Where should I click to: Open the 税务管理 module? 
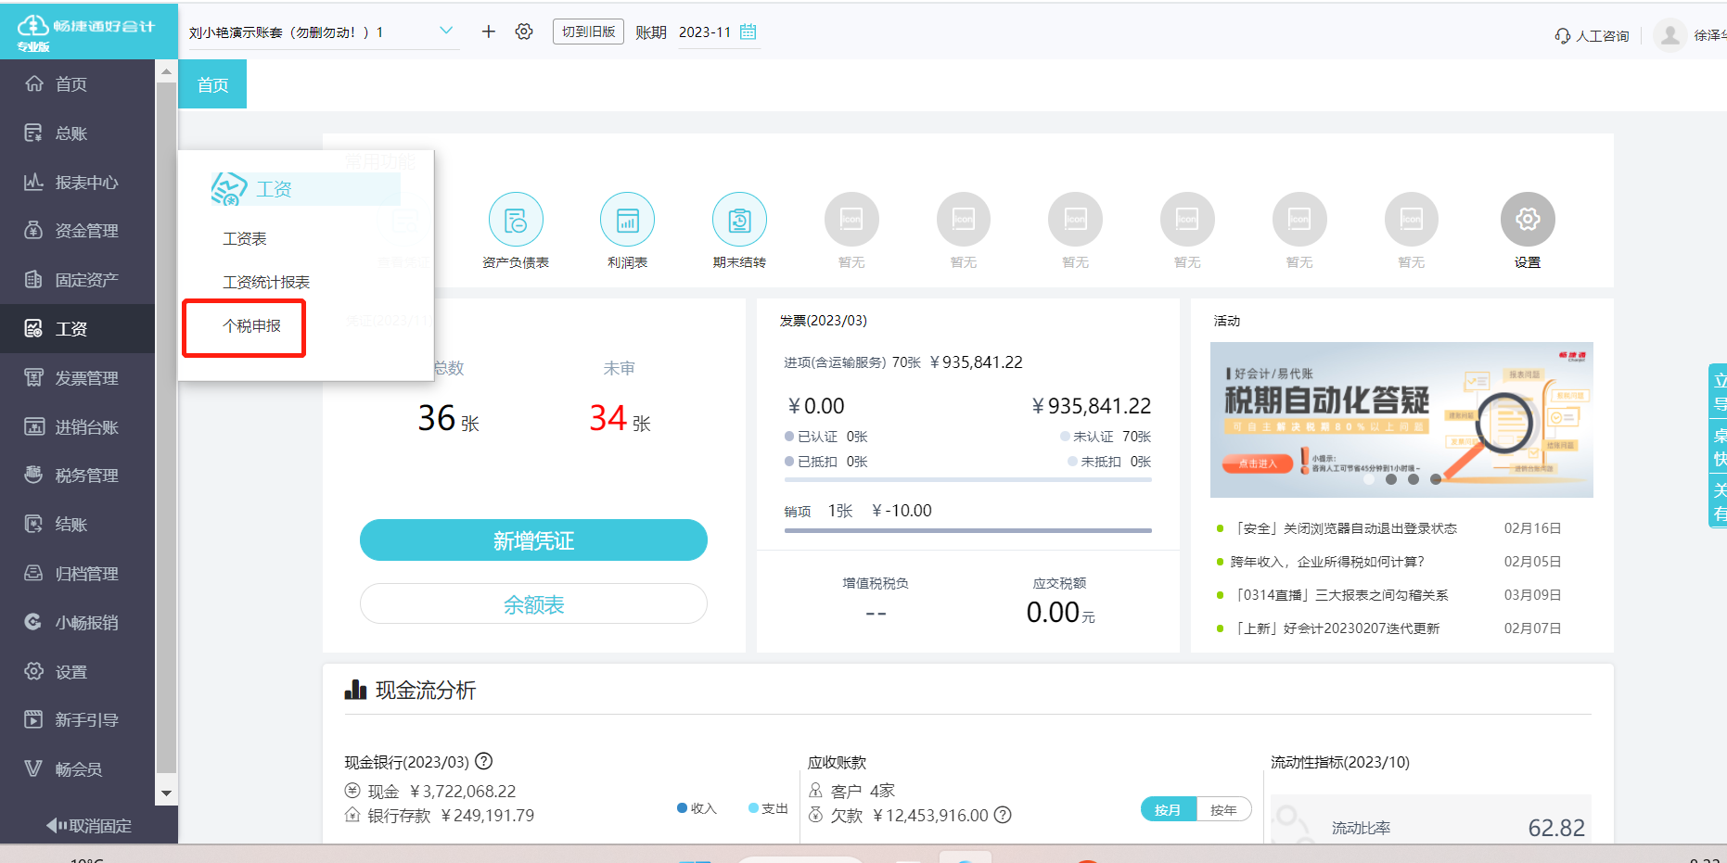coord(79,475)
